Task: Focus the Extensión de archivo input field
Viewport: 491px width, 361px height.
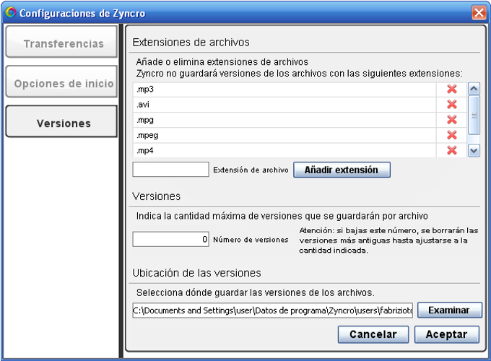Action: point(170,170)
